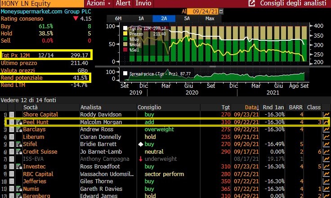The image size is (331, 198).
Task: Click the Tgt Px 12M legend swatch
Action: pyautogui.click(x=125, y=28)
